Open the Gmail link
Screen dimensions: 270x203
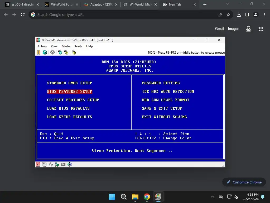tap(220, 29)
